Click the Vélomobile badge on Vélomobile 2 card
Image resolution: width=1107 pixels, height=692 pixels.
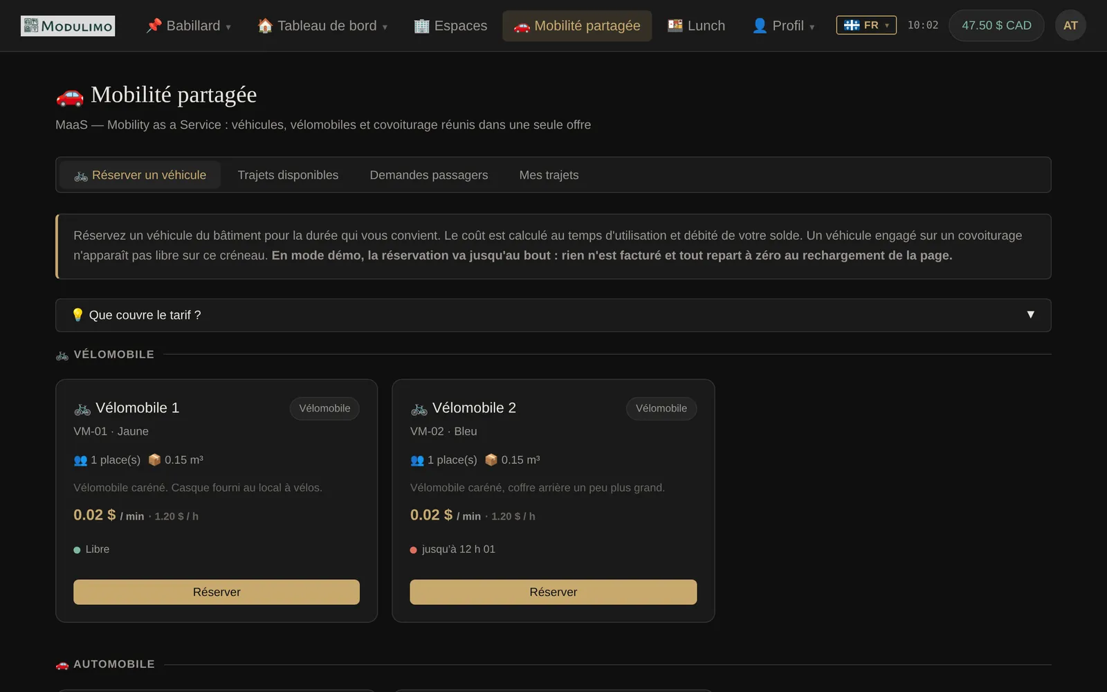tap(661, 408)
